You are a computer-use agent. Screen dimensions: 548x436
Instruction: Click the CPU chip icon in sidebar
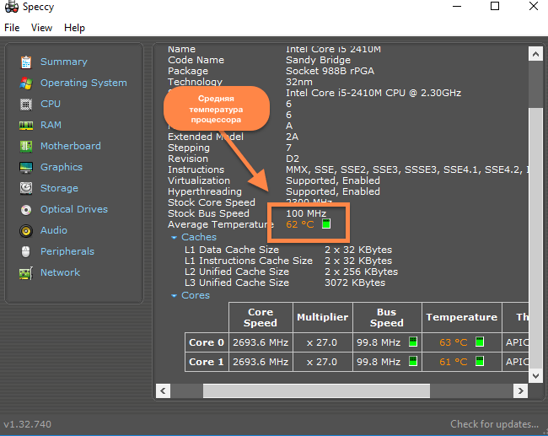click(x=26, y=105)
